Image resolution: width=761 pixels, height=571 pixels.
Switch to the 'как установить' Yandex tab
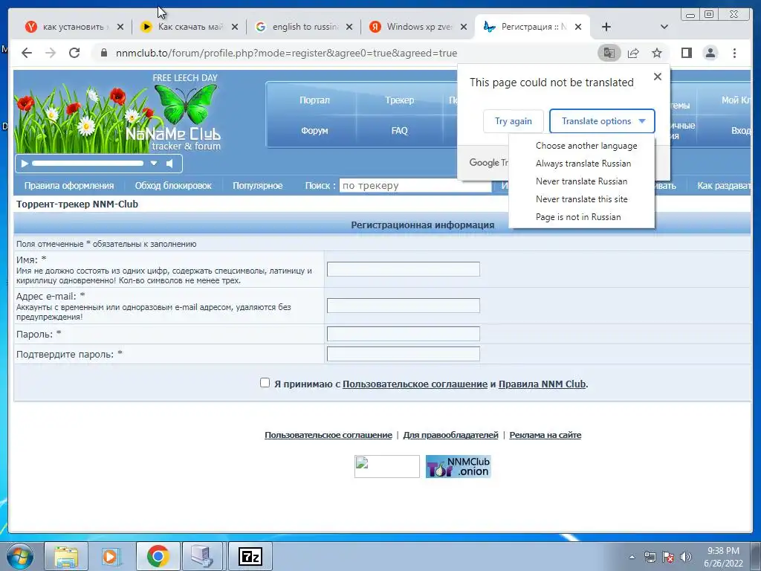[74, 27]
